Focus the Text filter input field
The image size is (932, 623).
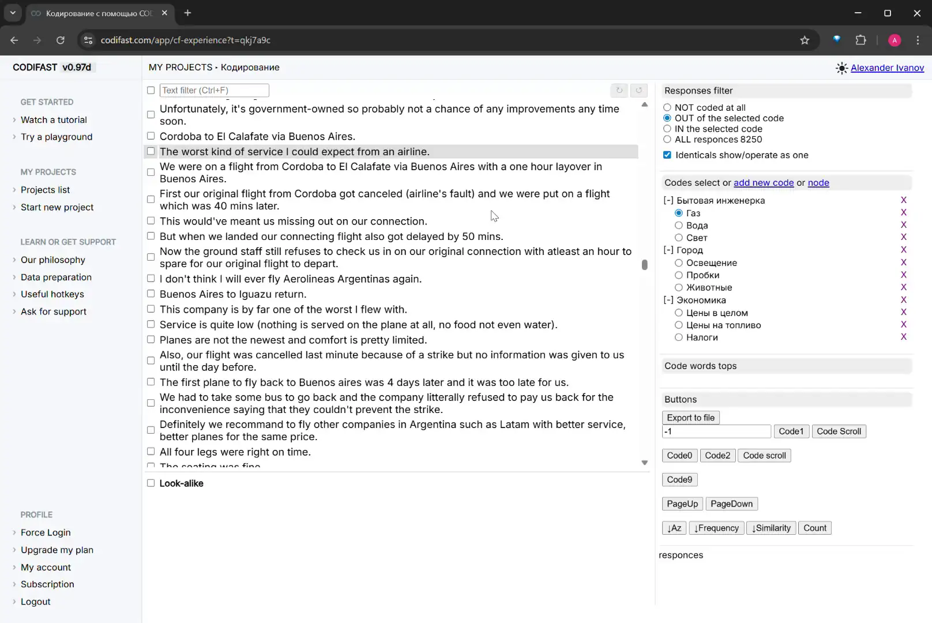point(214,91)
